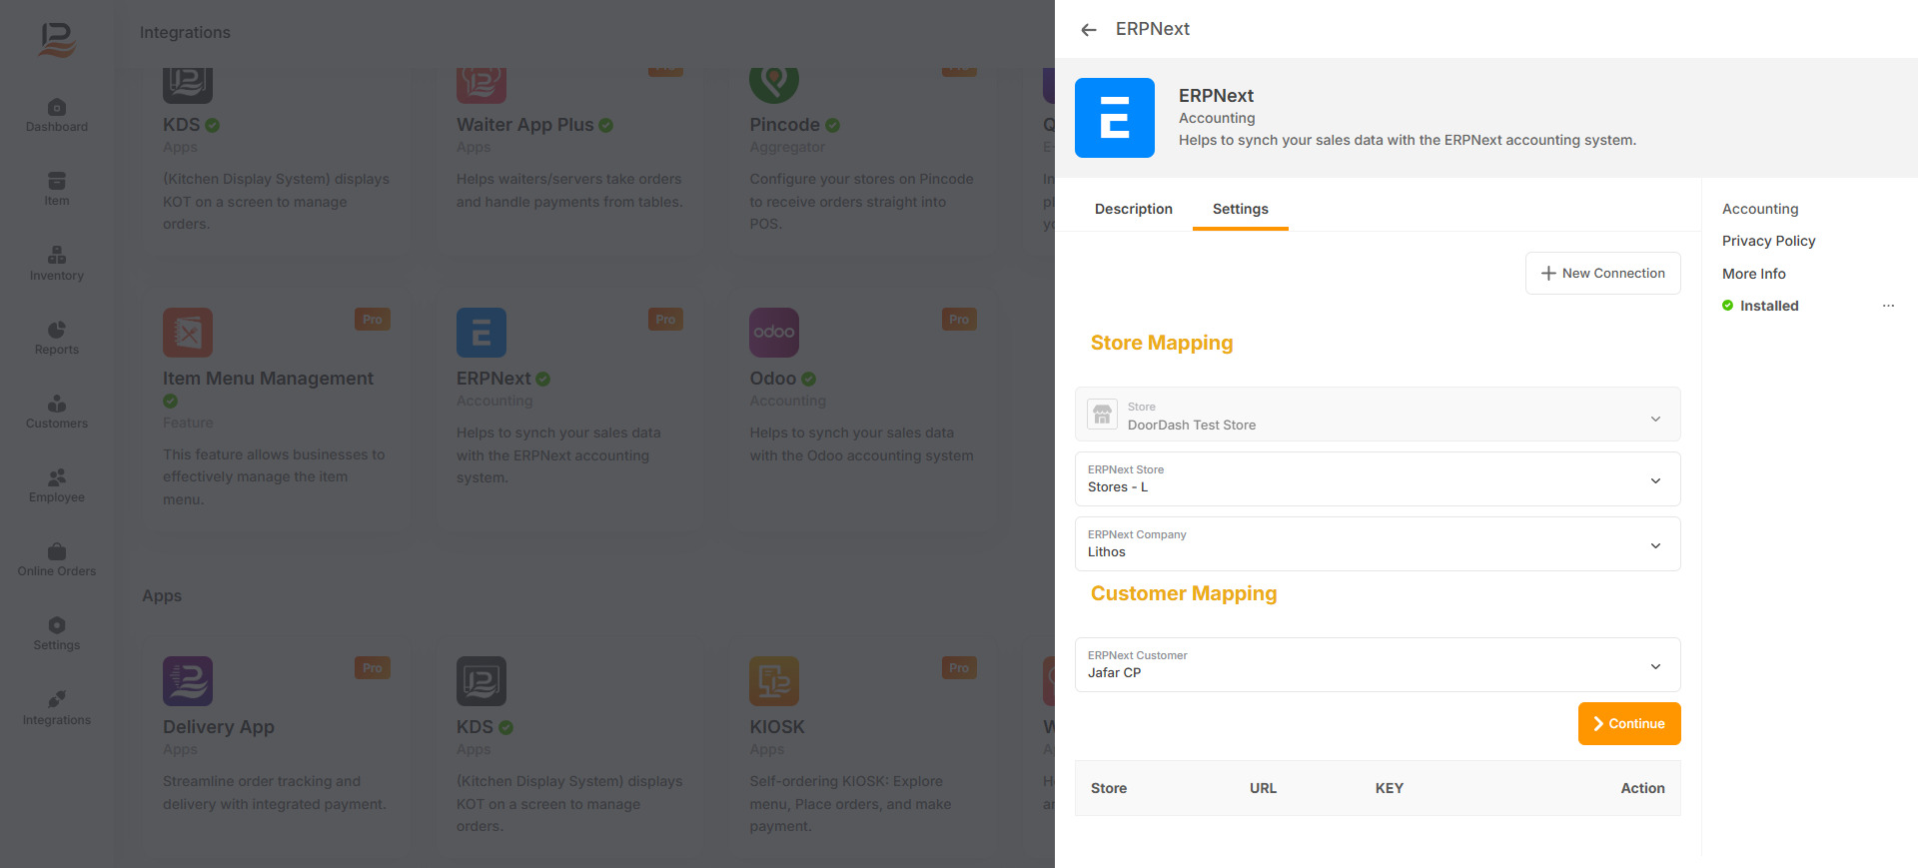Click the back arrow next to ERPNext
The image size is (1918, 868).
click(1089, 30)
